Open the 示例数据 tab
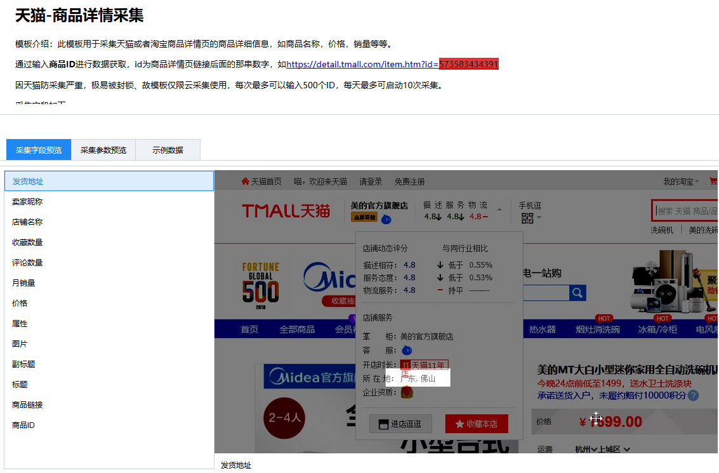 [x=168, y=150]
